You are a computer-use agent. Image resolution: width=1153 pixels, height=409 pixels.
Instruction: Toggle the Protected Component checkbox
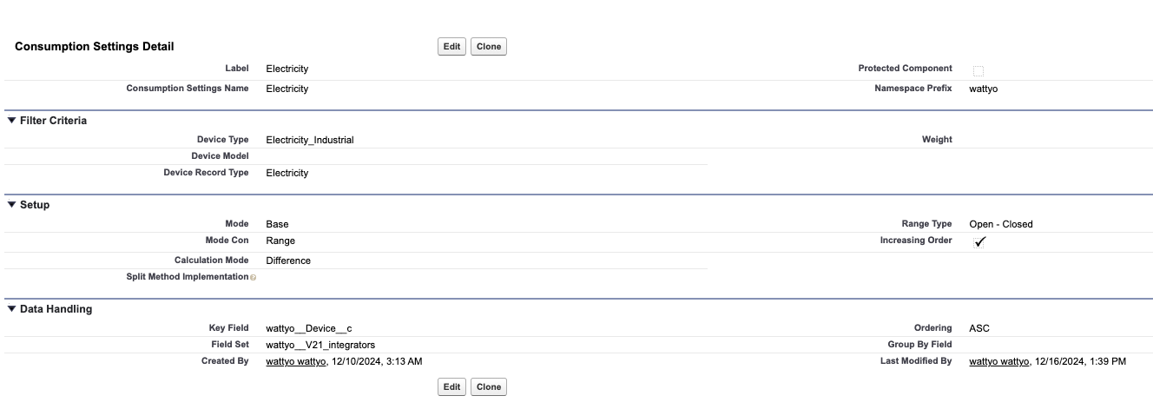[x=978, y=70]
